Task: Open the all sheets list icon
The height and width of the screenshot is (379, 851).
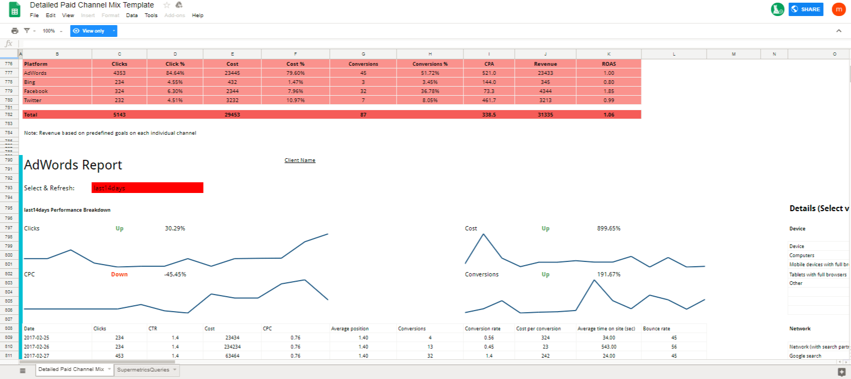Action: [22, 370]
